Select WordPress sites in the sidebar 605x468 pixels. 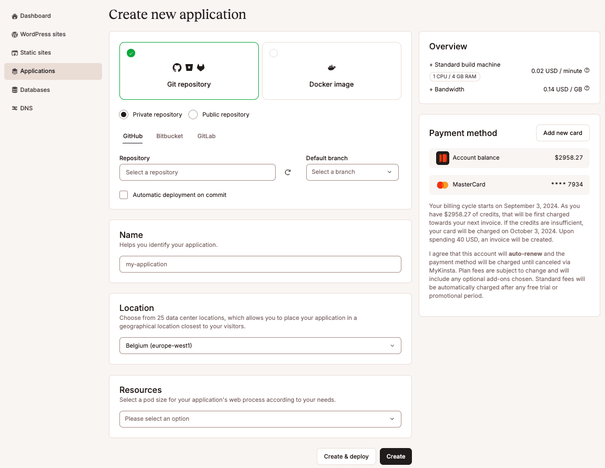pos(42,34)
